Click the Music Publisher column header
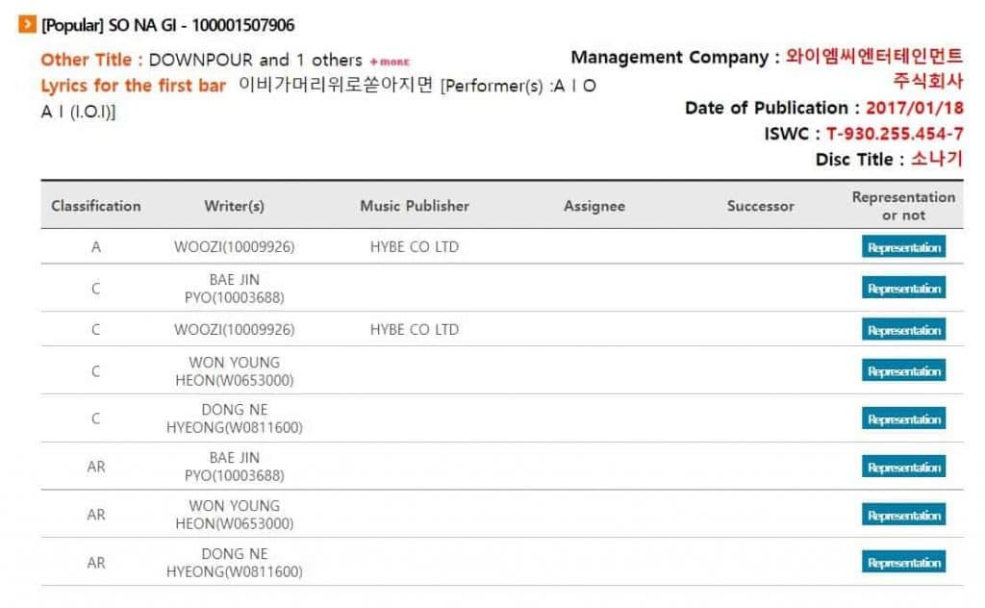The image size is (985, 608). [x=415, y=206]
